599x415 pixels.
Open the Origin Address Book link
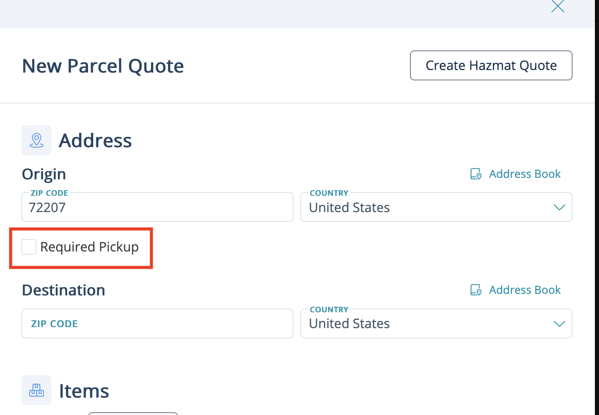click(x=524, y=174)
